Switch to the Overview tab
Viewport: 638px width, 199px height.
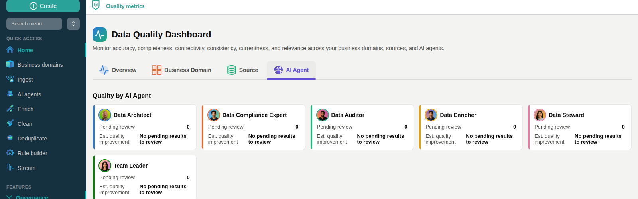coord(118,70)
